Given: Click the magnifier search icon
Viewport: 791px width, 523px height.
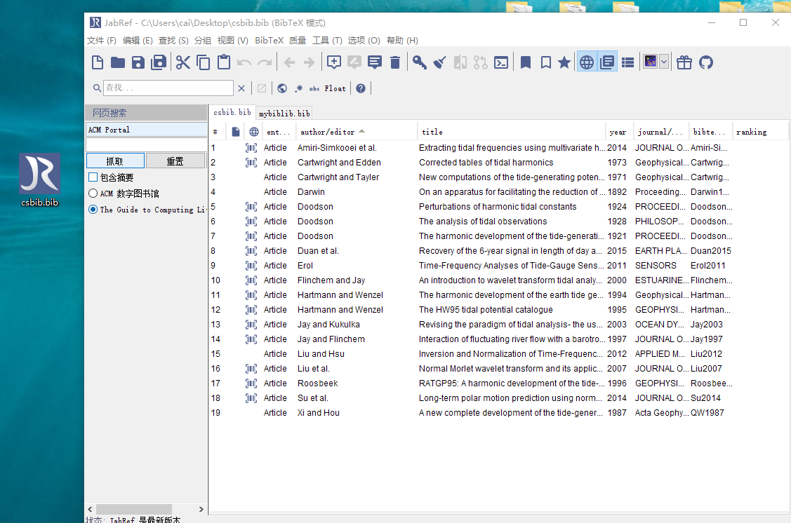Looking at the screenshot, I should (x=97, y=88).
